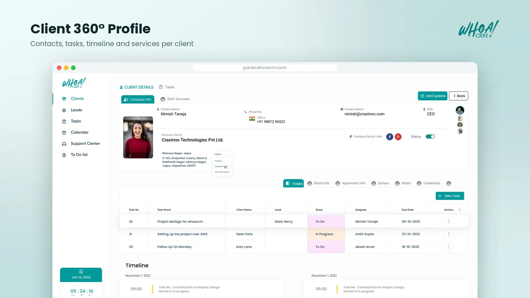Image resolution: width=530 pixels, height=298 pixels.
Task: Click email nimish@craxinno.com
Action: tap(364, 114)
